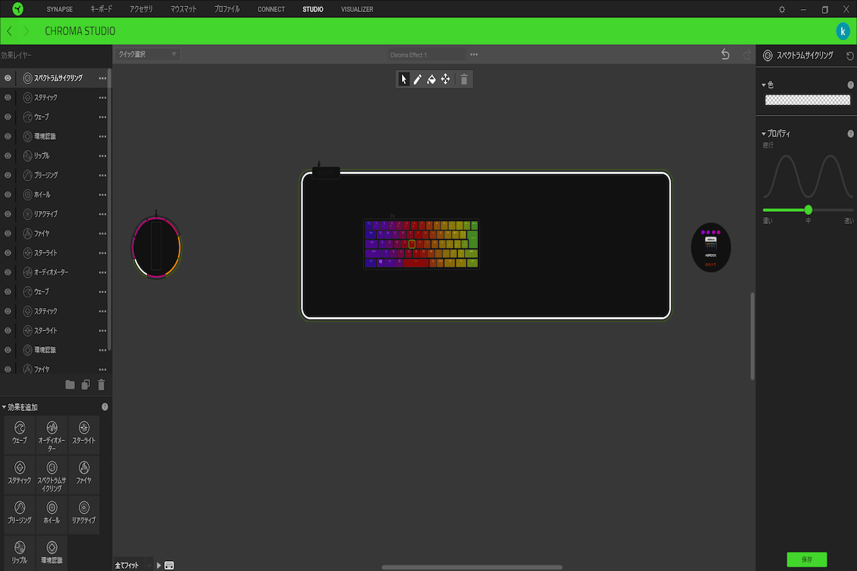857x571 pixels.
Task: Add an オーディオメーター effect tile
Action: (x=51, y=435)
